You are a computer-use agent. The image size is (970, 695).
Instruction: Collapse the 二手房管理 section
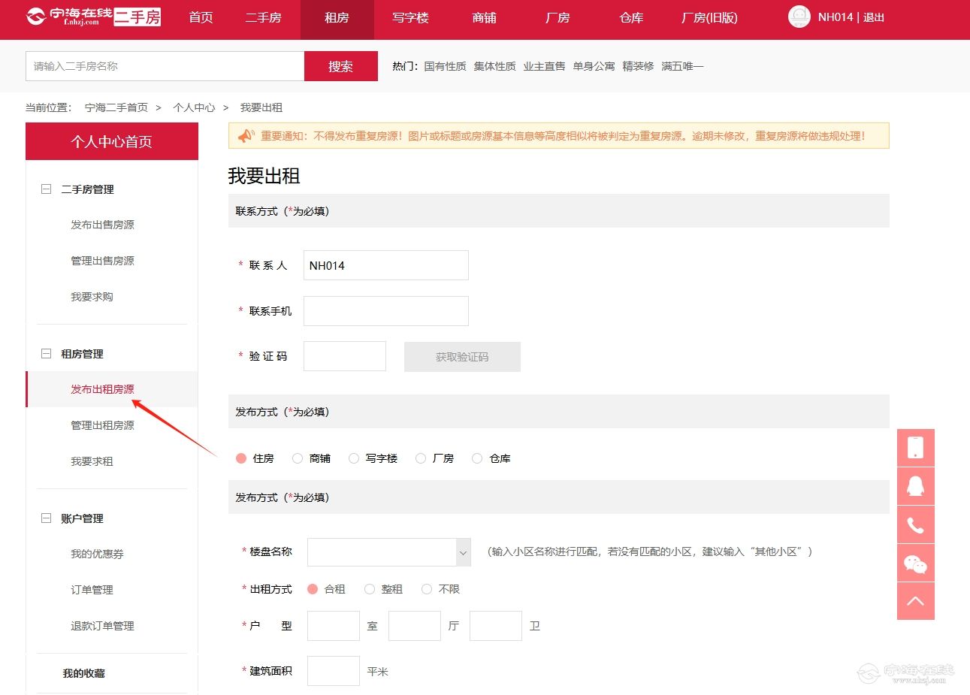click(46, 189)
